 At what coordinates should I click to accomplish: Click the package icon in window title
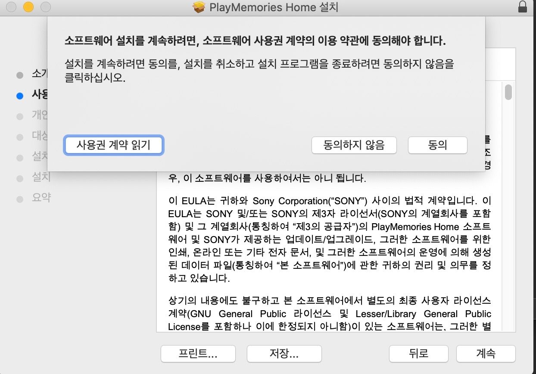[x=199, y=7]
